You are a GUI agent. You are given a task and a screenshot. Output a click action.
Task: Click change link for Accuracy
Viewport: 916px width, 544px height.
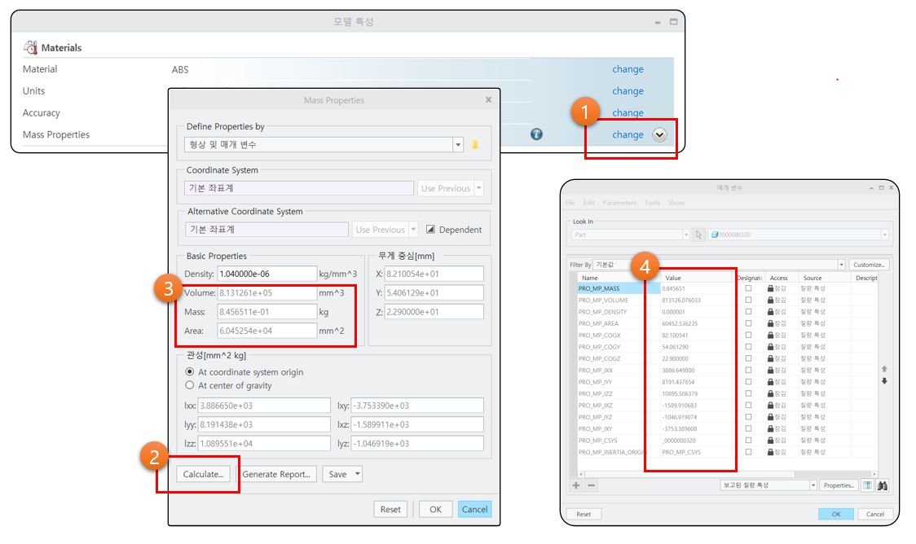point(628,112)
